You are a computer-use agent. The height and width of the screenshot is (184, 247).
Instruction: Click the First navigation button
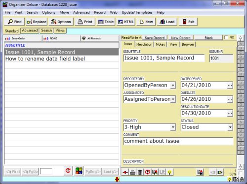pos(13,172)
